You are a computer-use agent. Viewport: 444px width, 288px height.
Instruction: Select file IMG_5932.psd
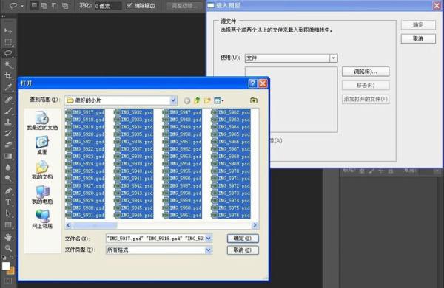coord(134,112)
